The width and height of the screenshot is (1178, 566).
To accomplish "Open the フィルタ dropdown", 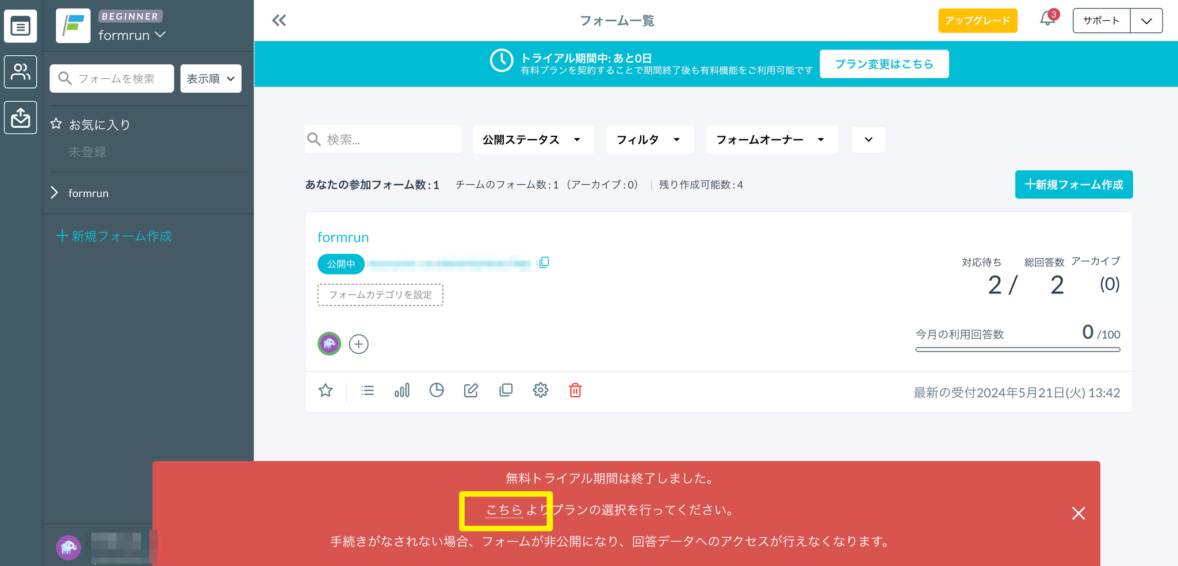I will 650,140.
